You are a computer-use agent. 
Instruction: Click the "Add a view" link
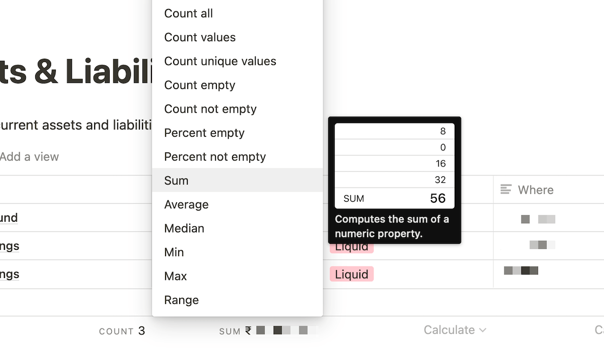[x=30, y=156]
